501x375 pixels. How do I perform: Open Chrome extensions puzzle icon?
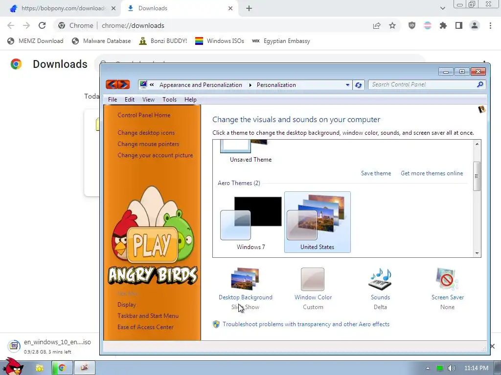click(x=443, y=25)
